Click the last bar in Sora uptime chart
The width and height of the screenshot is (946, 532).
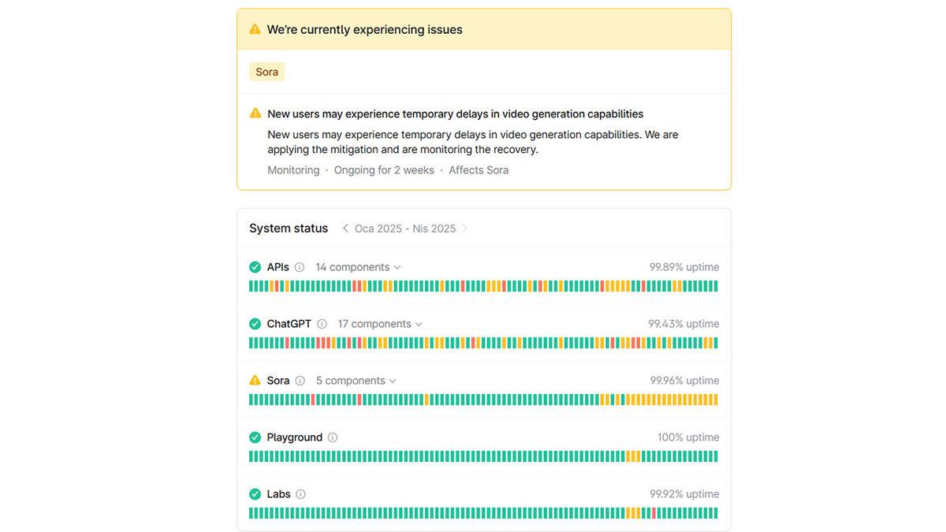(x=715, y=400)
